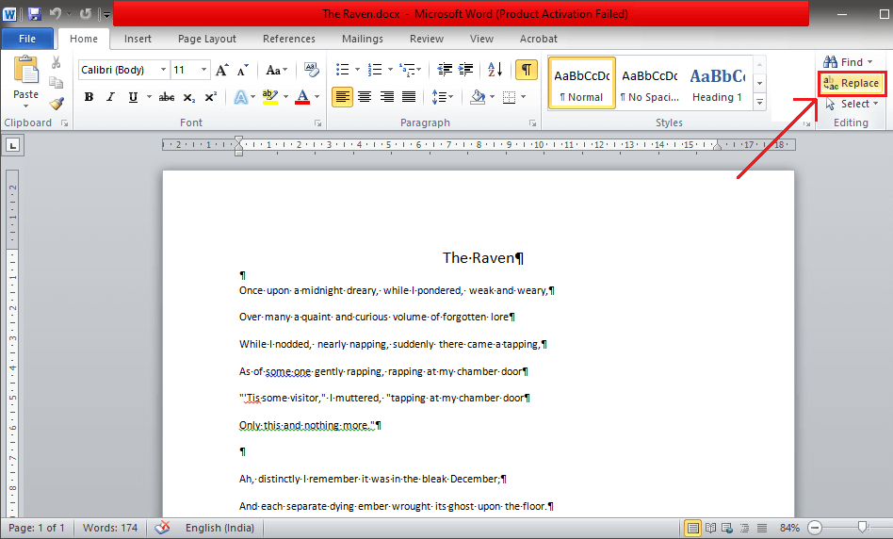Click the Format Painter brush icon
Viewport: 893px width, 539px height.
click(x=57, y=103)
